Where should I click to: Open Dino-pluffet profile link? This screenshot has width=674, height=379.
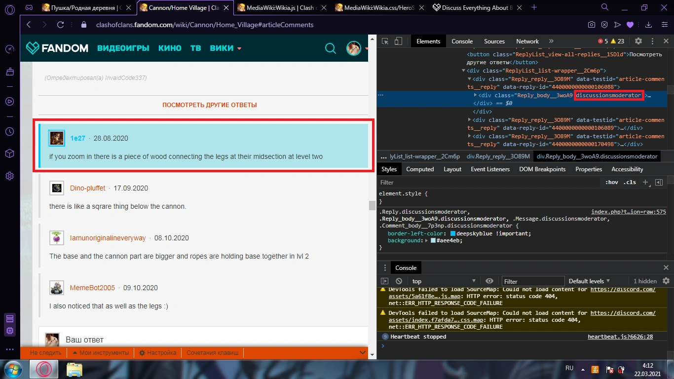88,188
